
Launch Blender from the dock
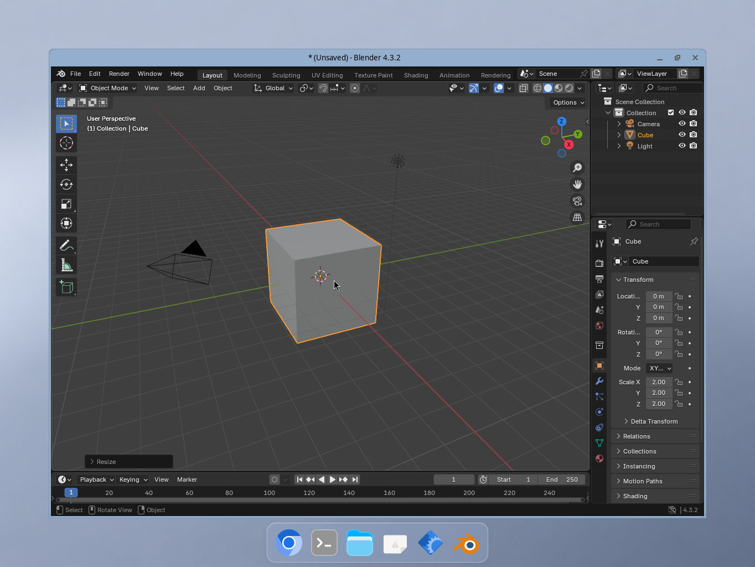(466, 544)
